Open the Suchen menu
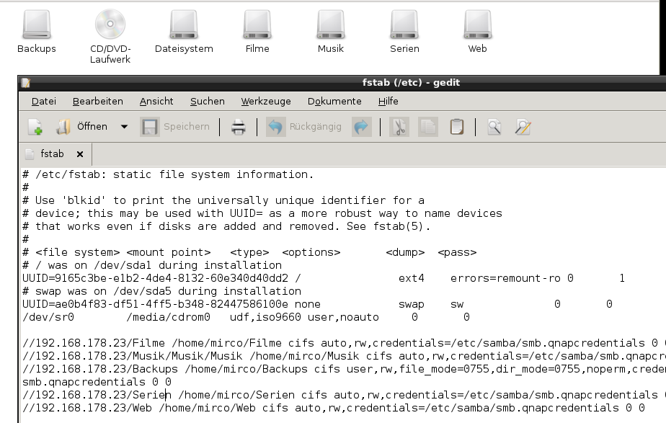Image resolution: width=666 pixels, height=423 pixels. click(208, 101)
